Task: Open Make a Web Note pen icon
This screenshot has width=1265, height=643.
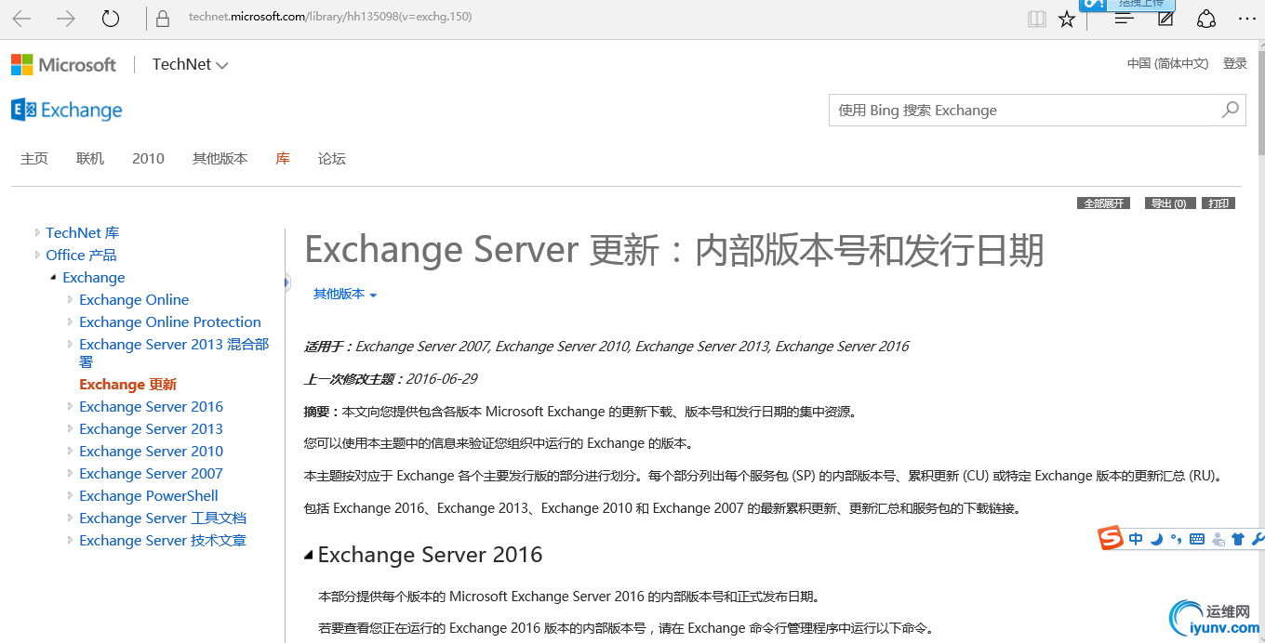Action: [x=1165, y=19]
